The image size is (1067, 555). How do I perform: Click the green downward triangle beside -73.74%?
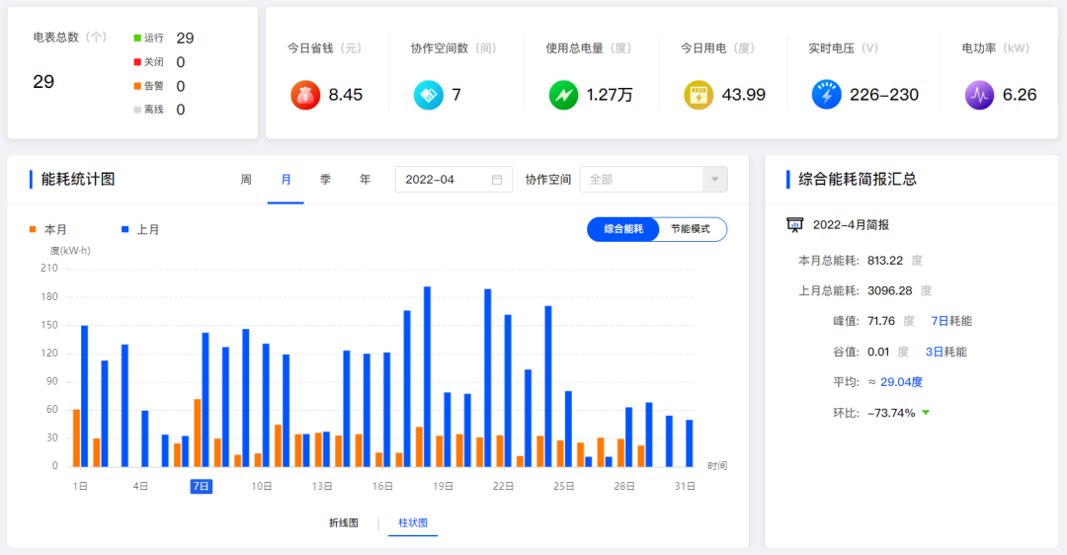coord(926,413)
